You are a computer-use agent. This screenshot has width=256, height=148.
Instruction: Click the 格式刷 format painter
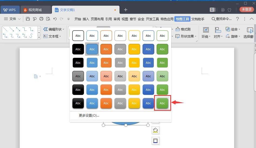coord(183,29)
